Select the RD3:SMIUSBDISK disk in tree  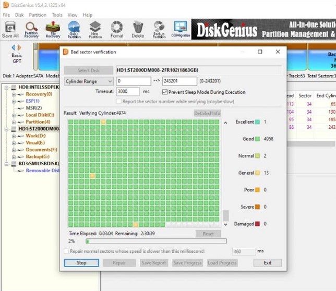(x=39, y=164)
